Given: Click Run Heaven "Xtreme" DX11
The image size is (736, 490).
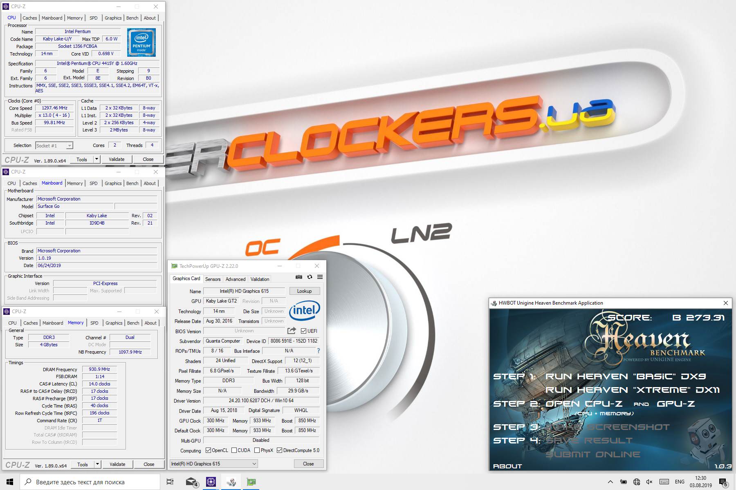Looking at the screenshot, I should [633, 390].
